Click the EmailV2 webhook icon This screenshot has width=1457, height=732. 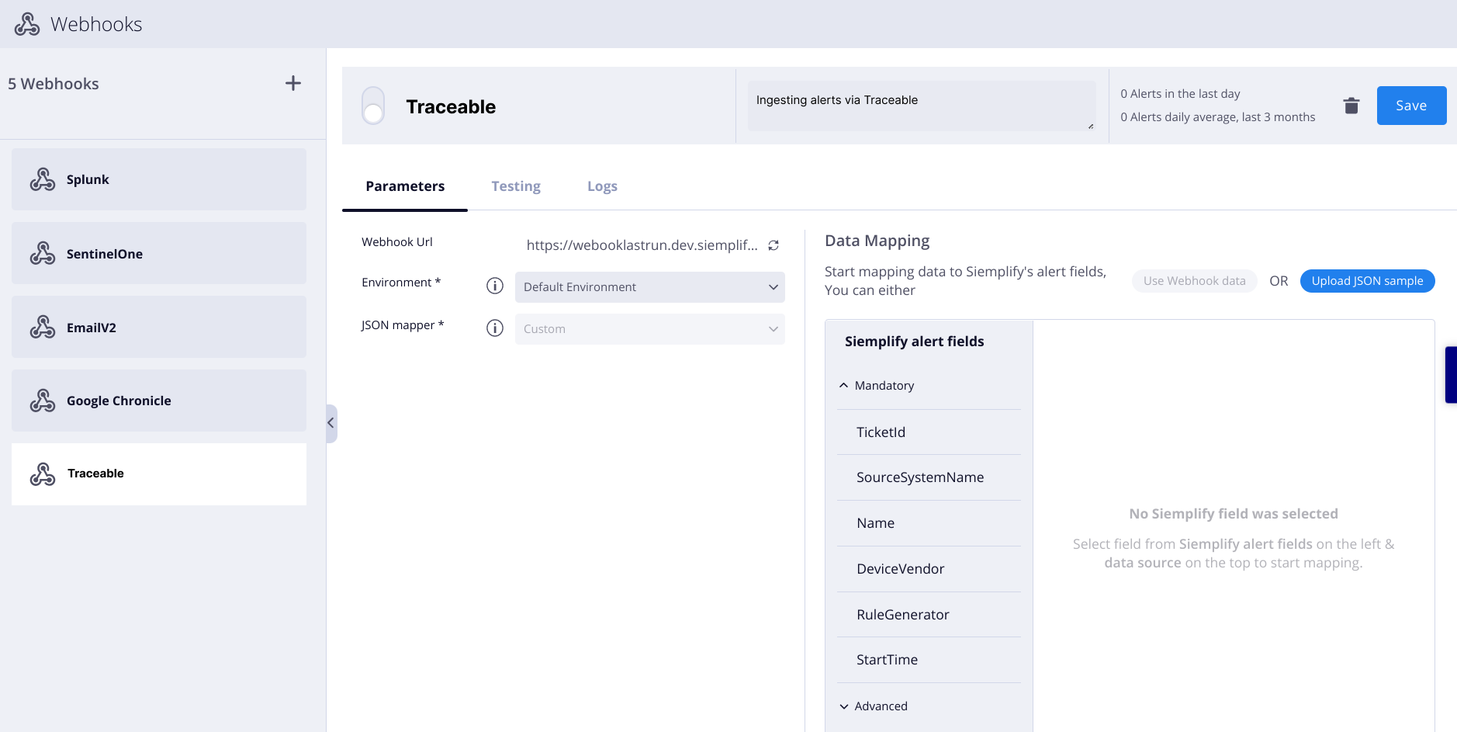[43, 327]
